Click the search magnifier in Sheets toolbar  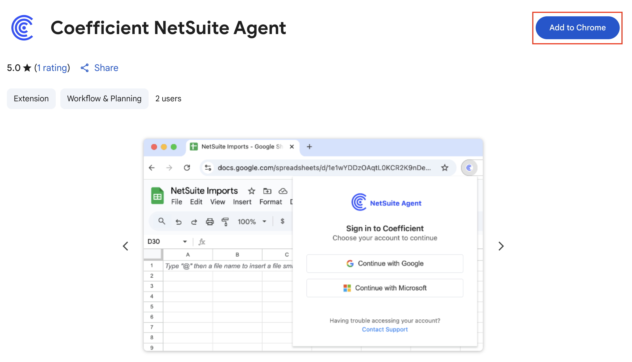coord(162,221)
